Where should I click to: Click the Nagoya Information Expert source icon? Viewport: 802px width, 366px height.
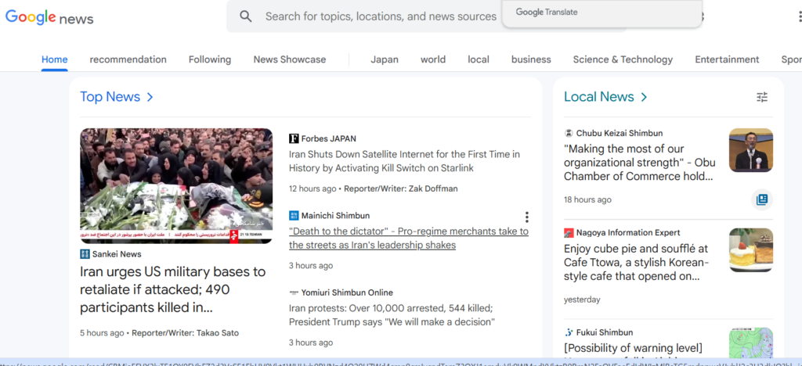(569, 232)
